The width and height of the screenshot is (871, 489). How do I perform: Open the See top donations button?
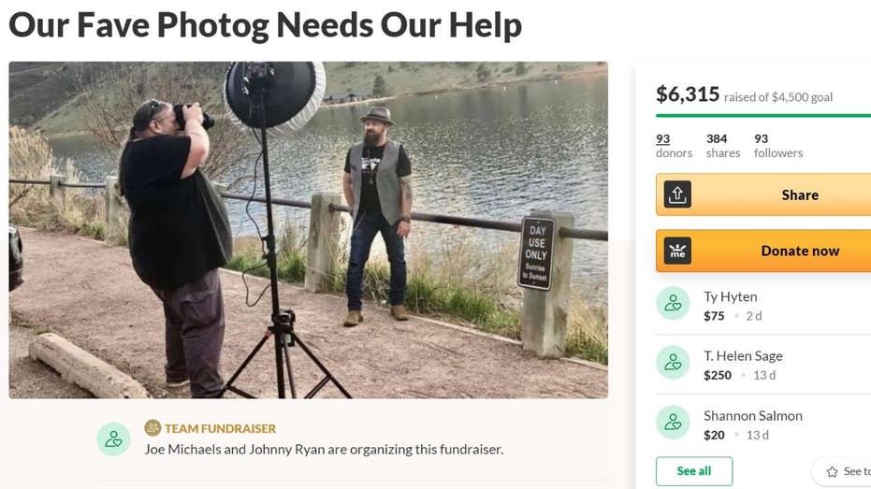(x=842, y=472)
